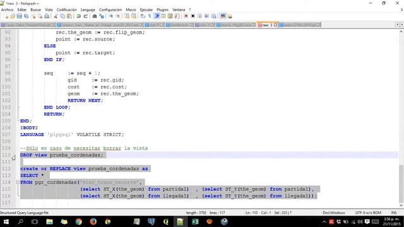Click the INS insert-mode status bar indicator
Screen dimensions: 404x227
(394, 213)
